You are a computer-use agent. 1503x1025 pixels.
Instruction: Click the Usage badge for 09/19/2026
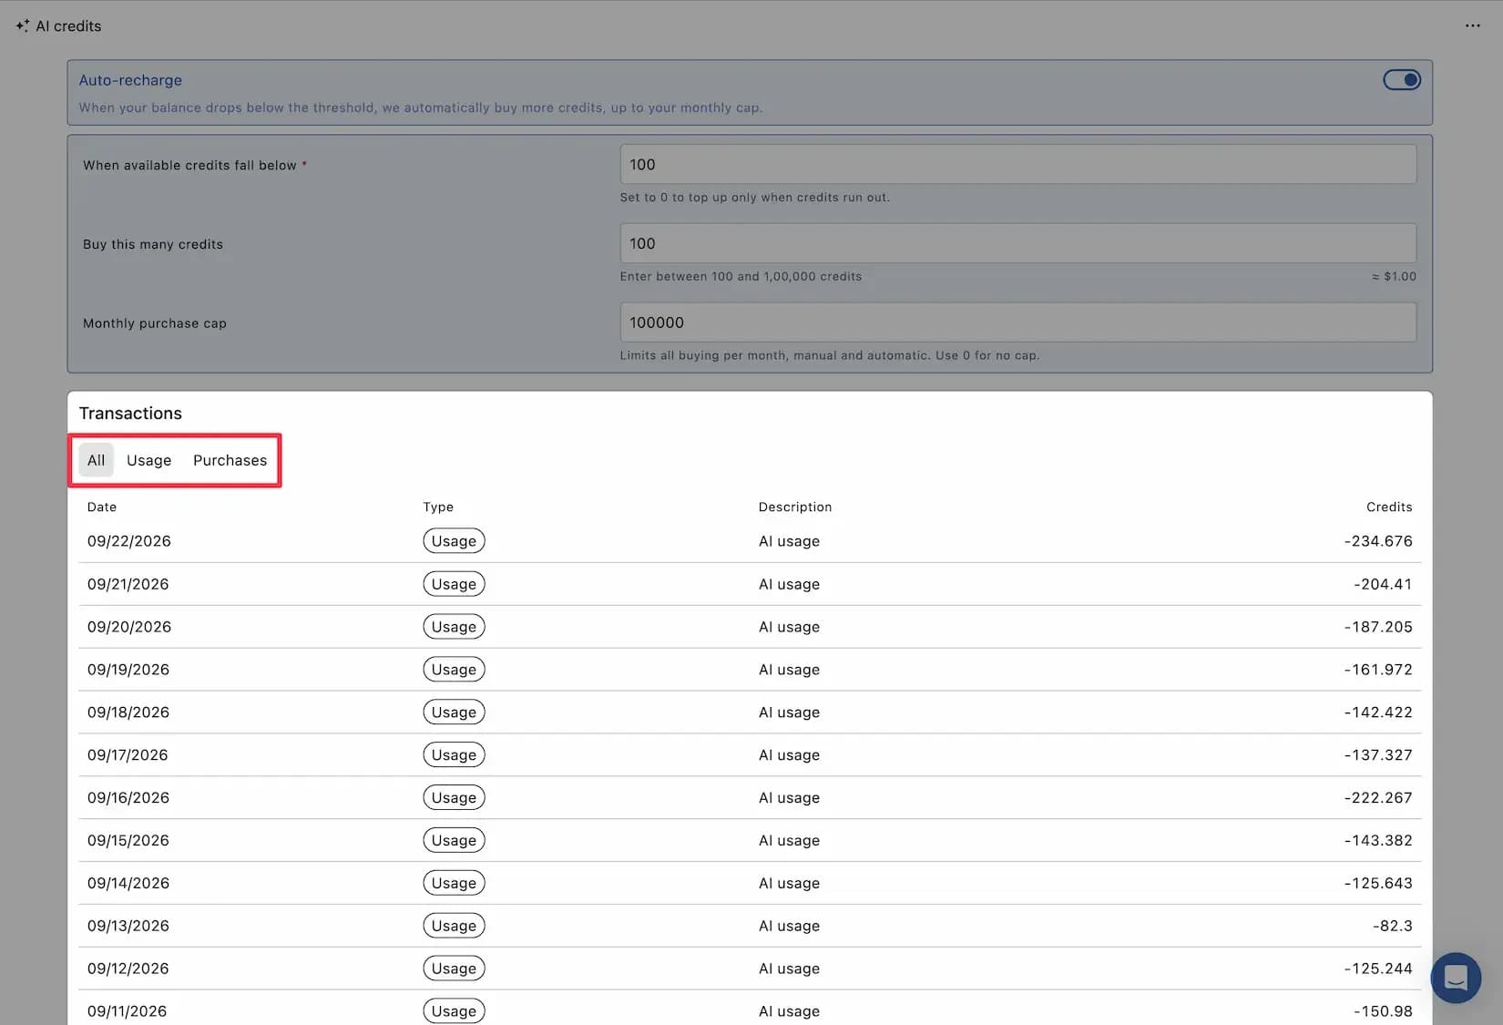(x=454, y=670)
